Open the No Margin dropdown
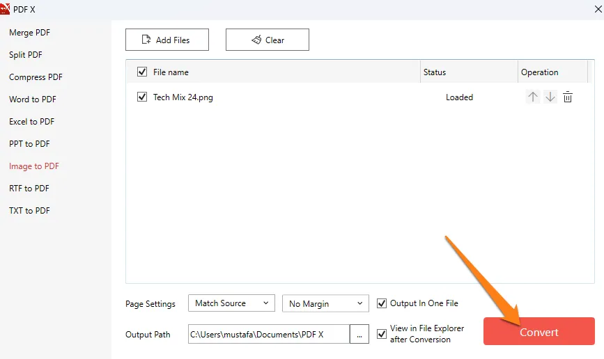The width and height of the screenshot is (604, 359). pyautogui.click(x=325, y=303)
